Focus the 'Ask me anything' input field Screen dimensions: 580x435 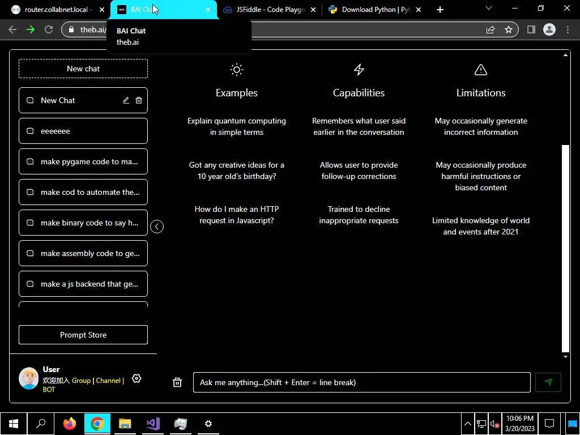(362, 382)
